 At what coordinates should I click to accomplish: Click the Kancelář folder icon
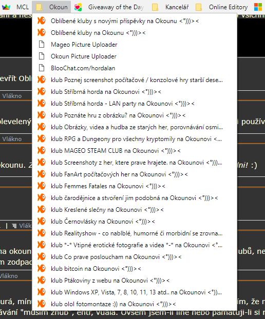[155, 7]
